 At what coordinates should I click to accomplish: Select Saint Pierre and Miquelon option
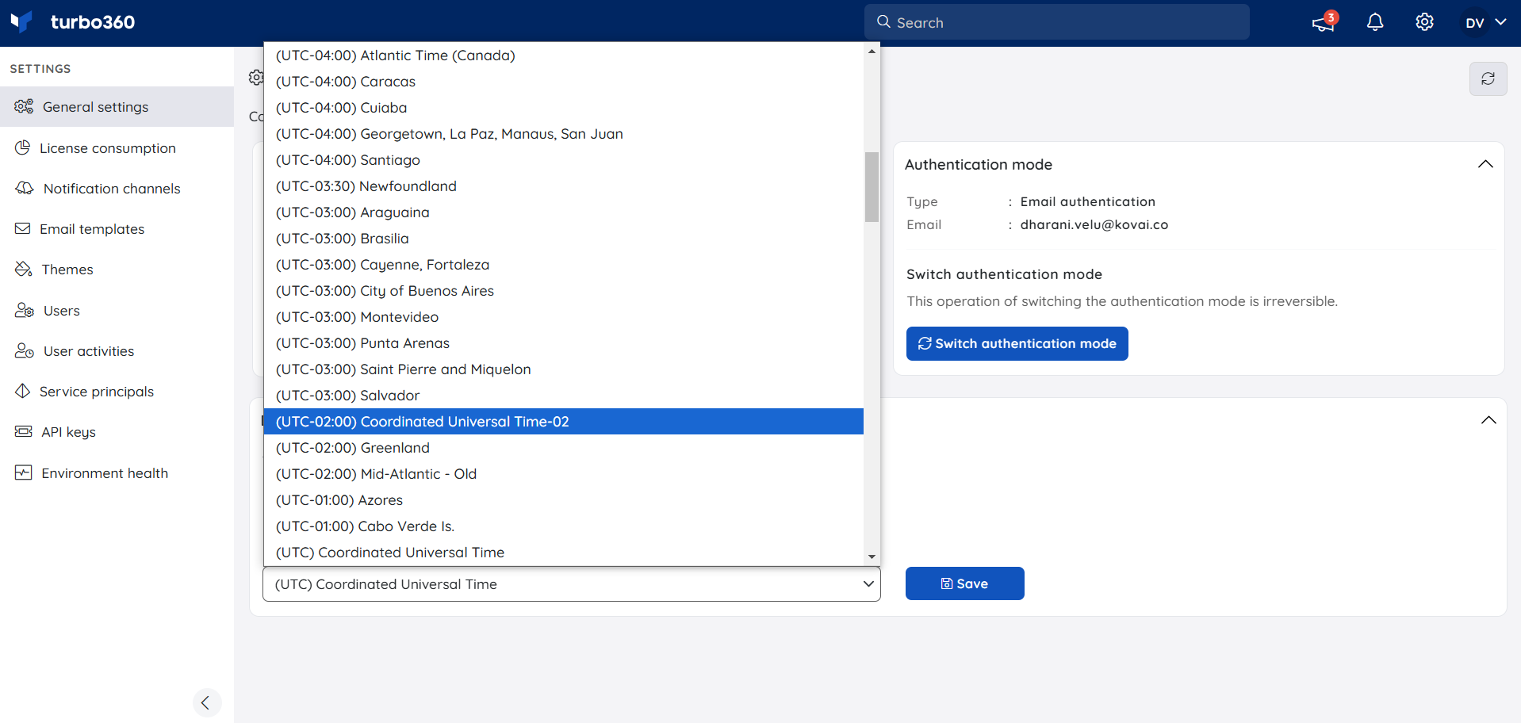pyautogui.click(x=563, y=369)
